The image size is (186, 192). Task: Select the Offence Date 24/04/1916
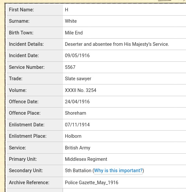(x=77, y=102)
